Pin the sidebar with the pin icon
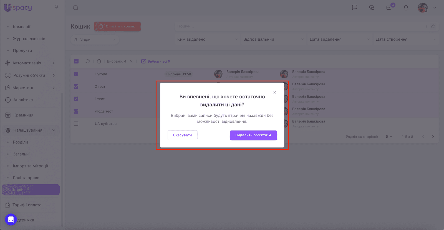The height and width of the screenshot is (230, 444). [x=57, y=7]
